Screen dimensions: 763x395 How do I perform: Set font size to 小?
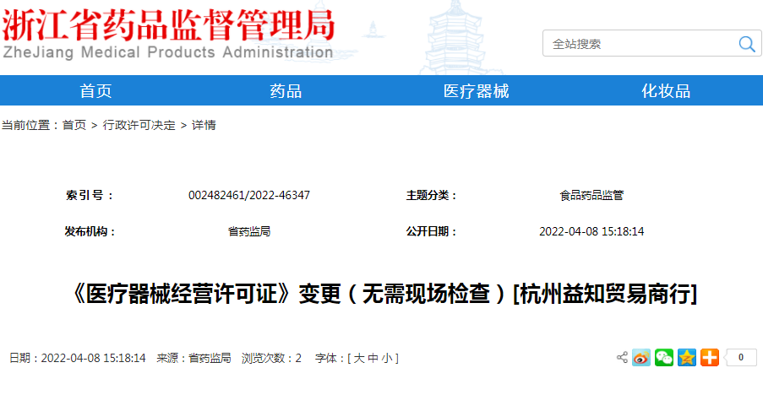pyautogui.click(x=386, y=358)
